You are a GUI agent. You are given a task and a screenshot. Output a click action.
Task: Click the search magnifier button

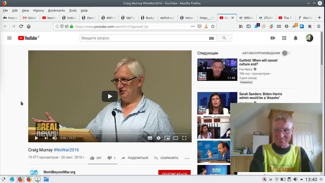pos(224,38)
